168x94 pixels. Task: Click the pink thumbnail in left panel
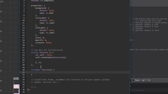coord(16,86)
